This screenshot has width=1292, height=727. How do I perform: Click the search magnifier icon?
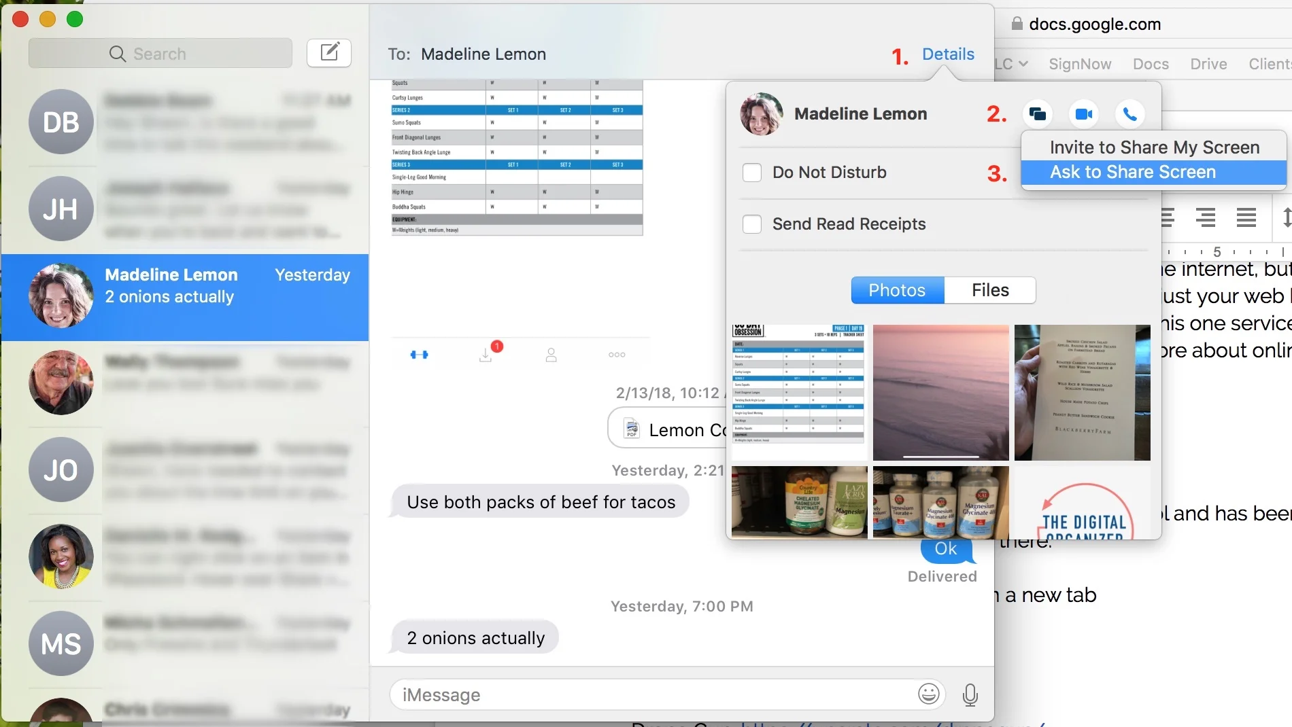click(118, 54)
